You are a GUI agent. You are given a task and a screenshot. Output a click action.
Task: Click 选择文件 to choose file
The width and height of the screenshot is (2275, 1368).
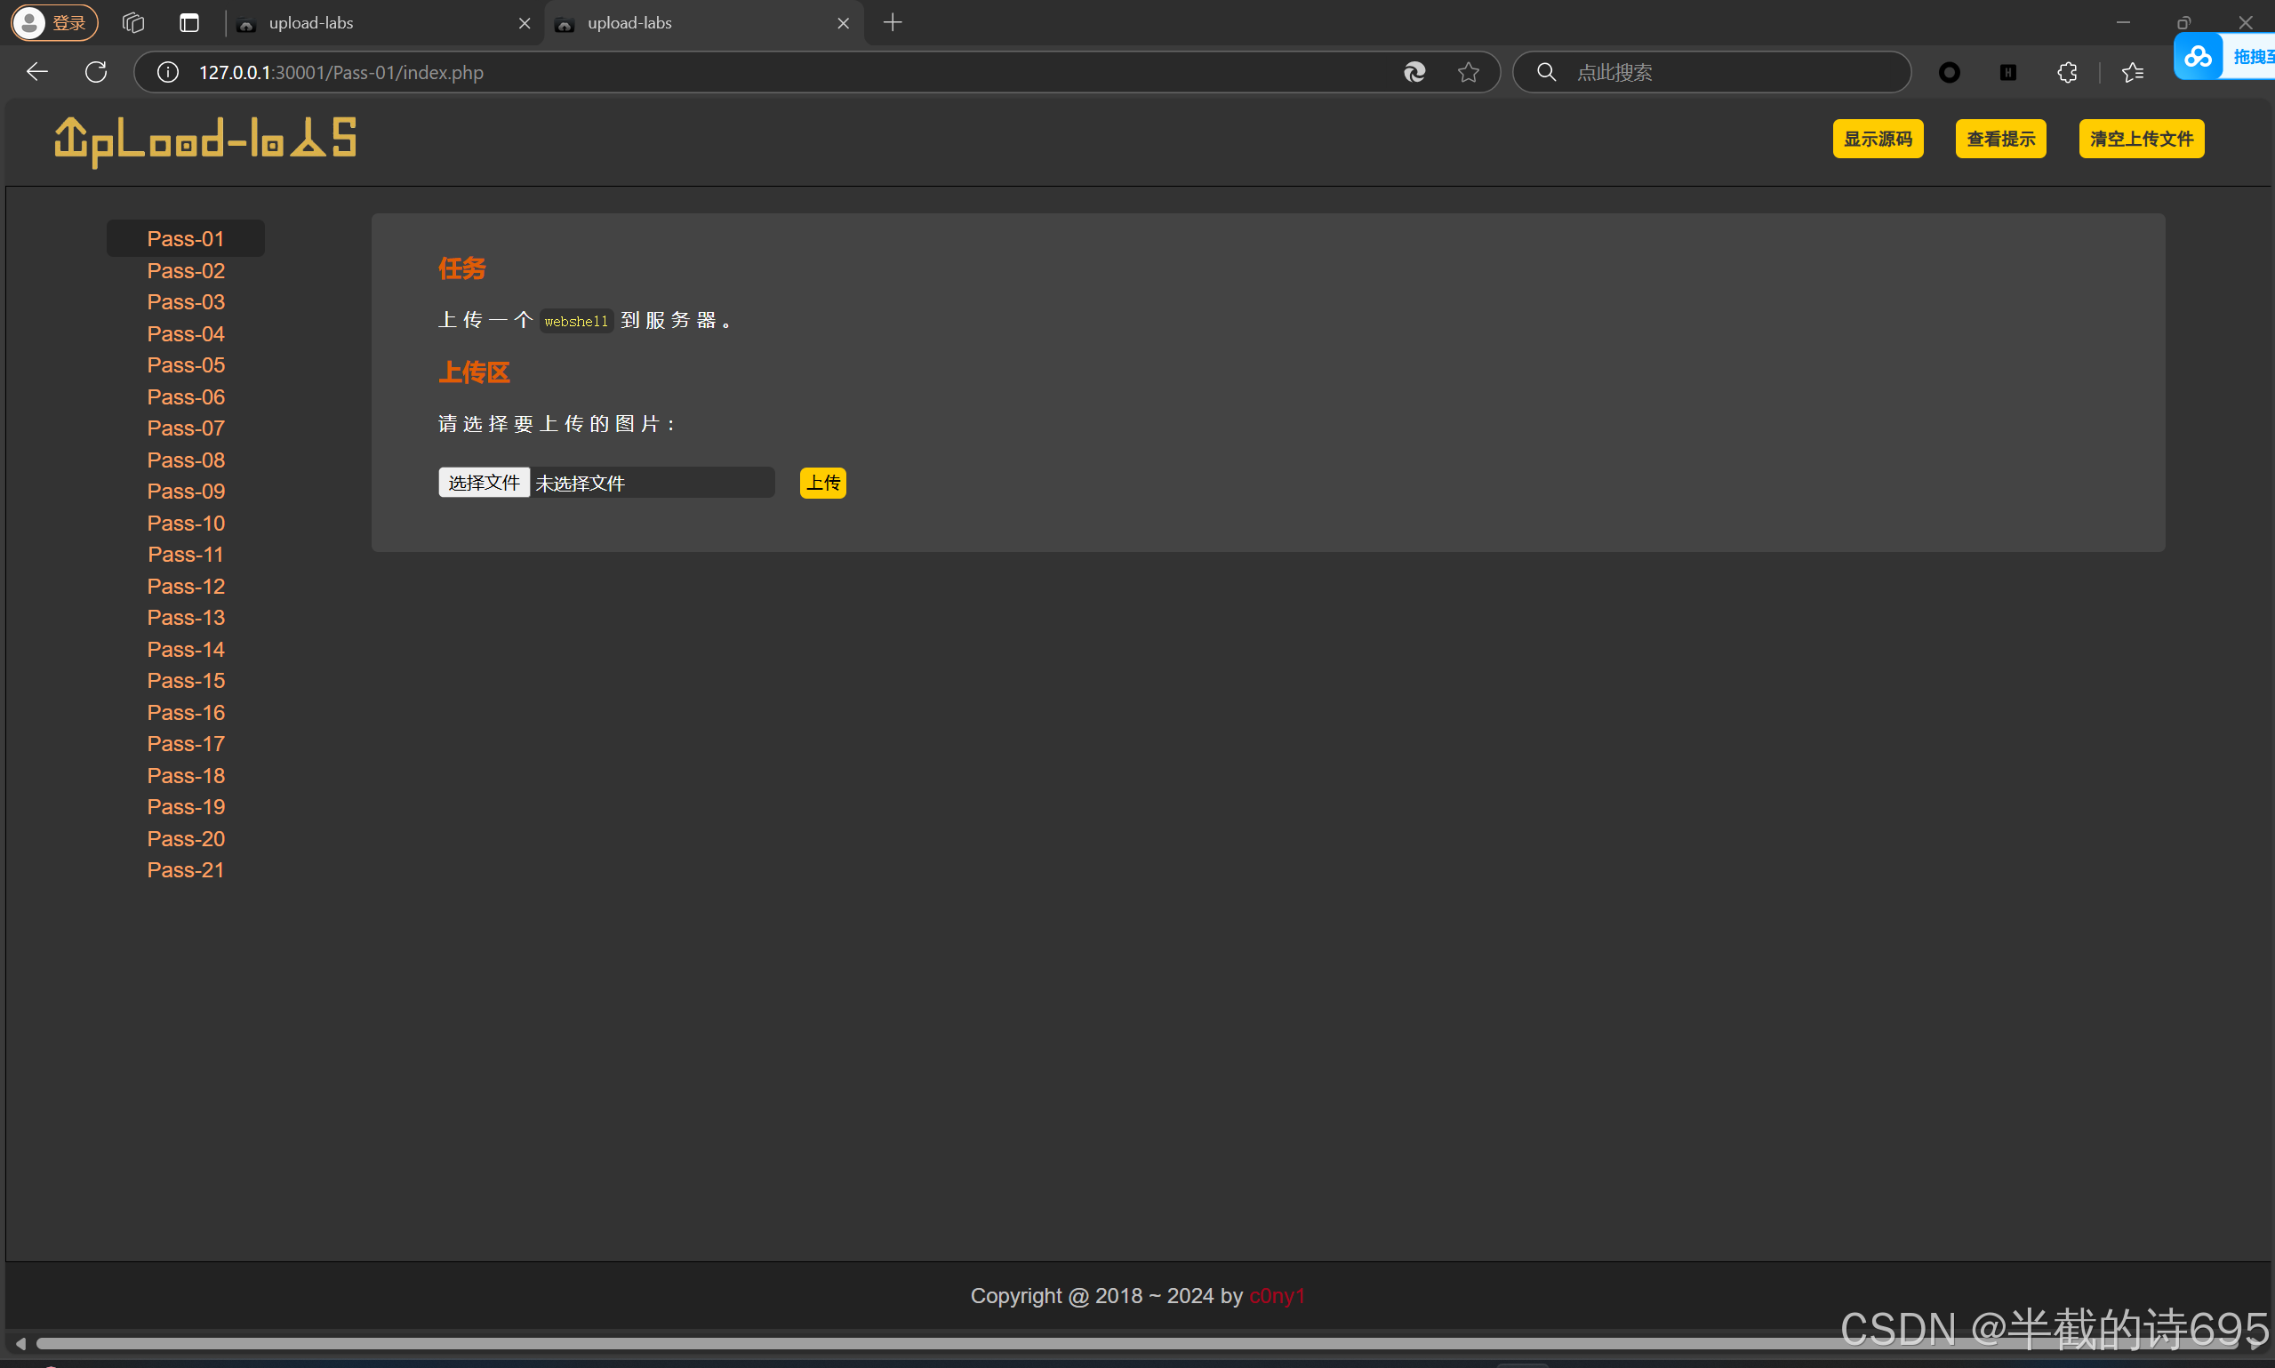coord(484,483)
